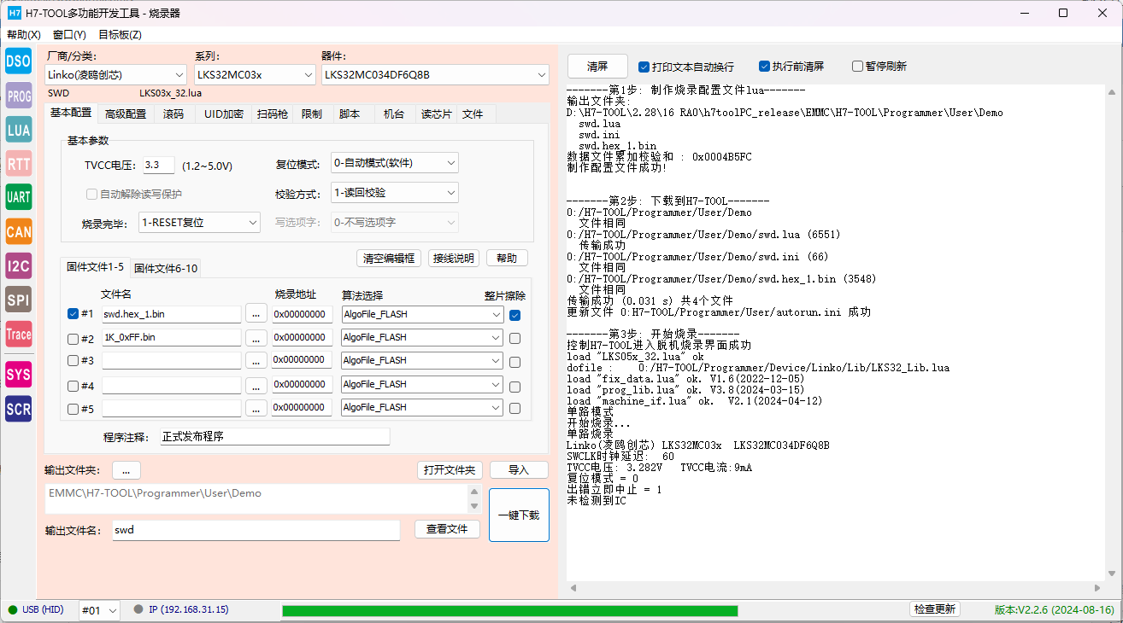Open the 目标板(Z) menu

(120, 35)
